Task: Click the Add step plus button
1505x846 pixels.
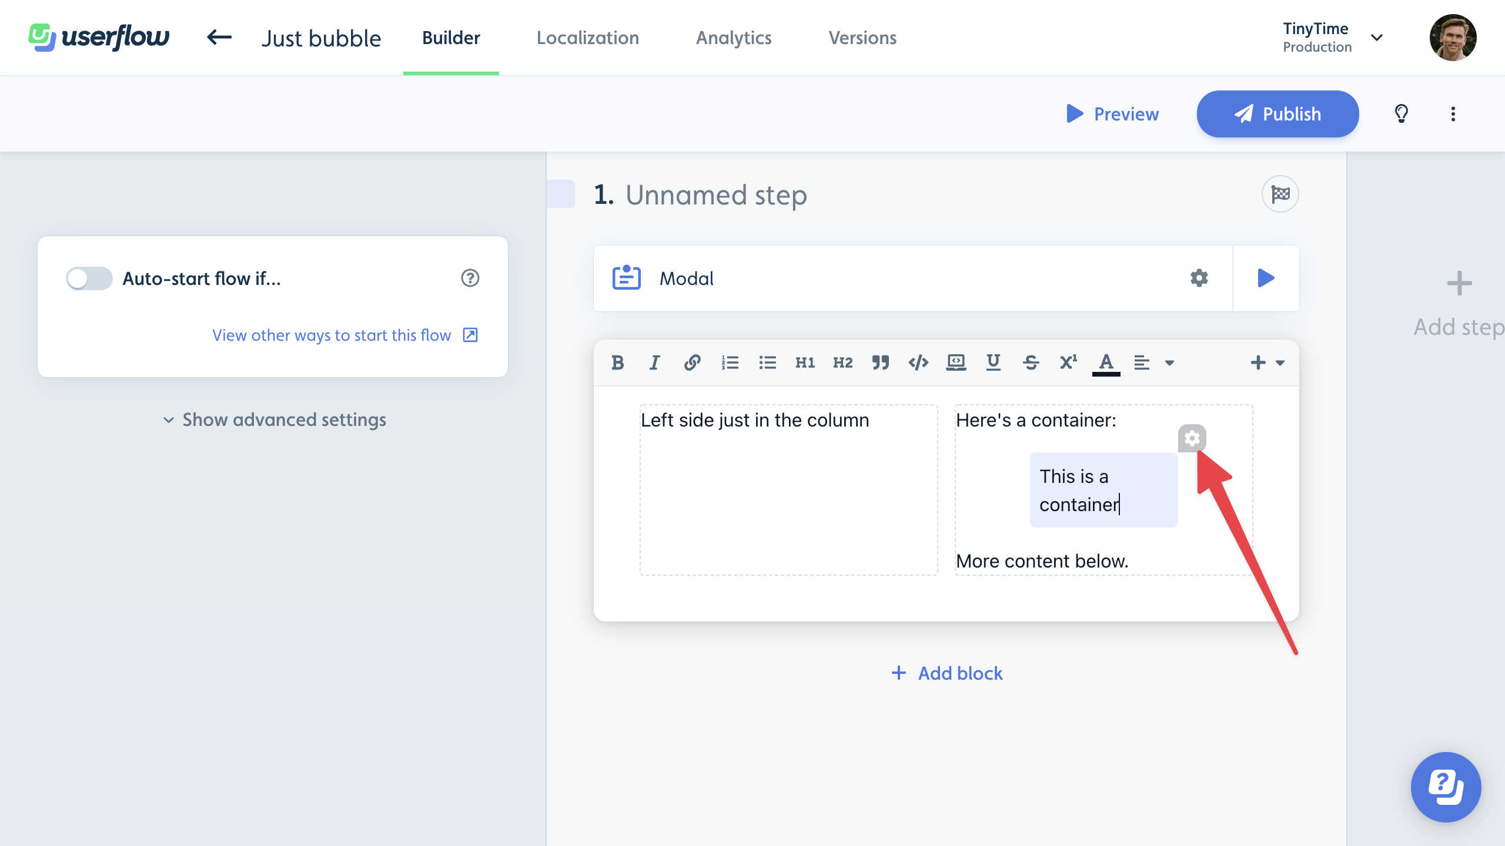Action: pyautogui.click(x=1459, y=284)
